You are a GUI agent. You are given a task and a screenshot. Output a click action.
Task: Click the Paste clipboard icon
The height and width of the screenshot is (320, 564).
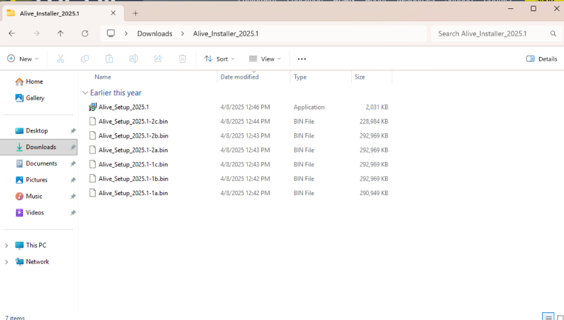pyautogui.click(x=109, y=59)
